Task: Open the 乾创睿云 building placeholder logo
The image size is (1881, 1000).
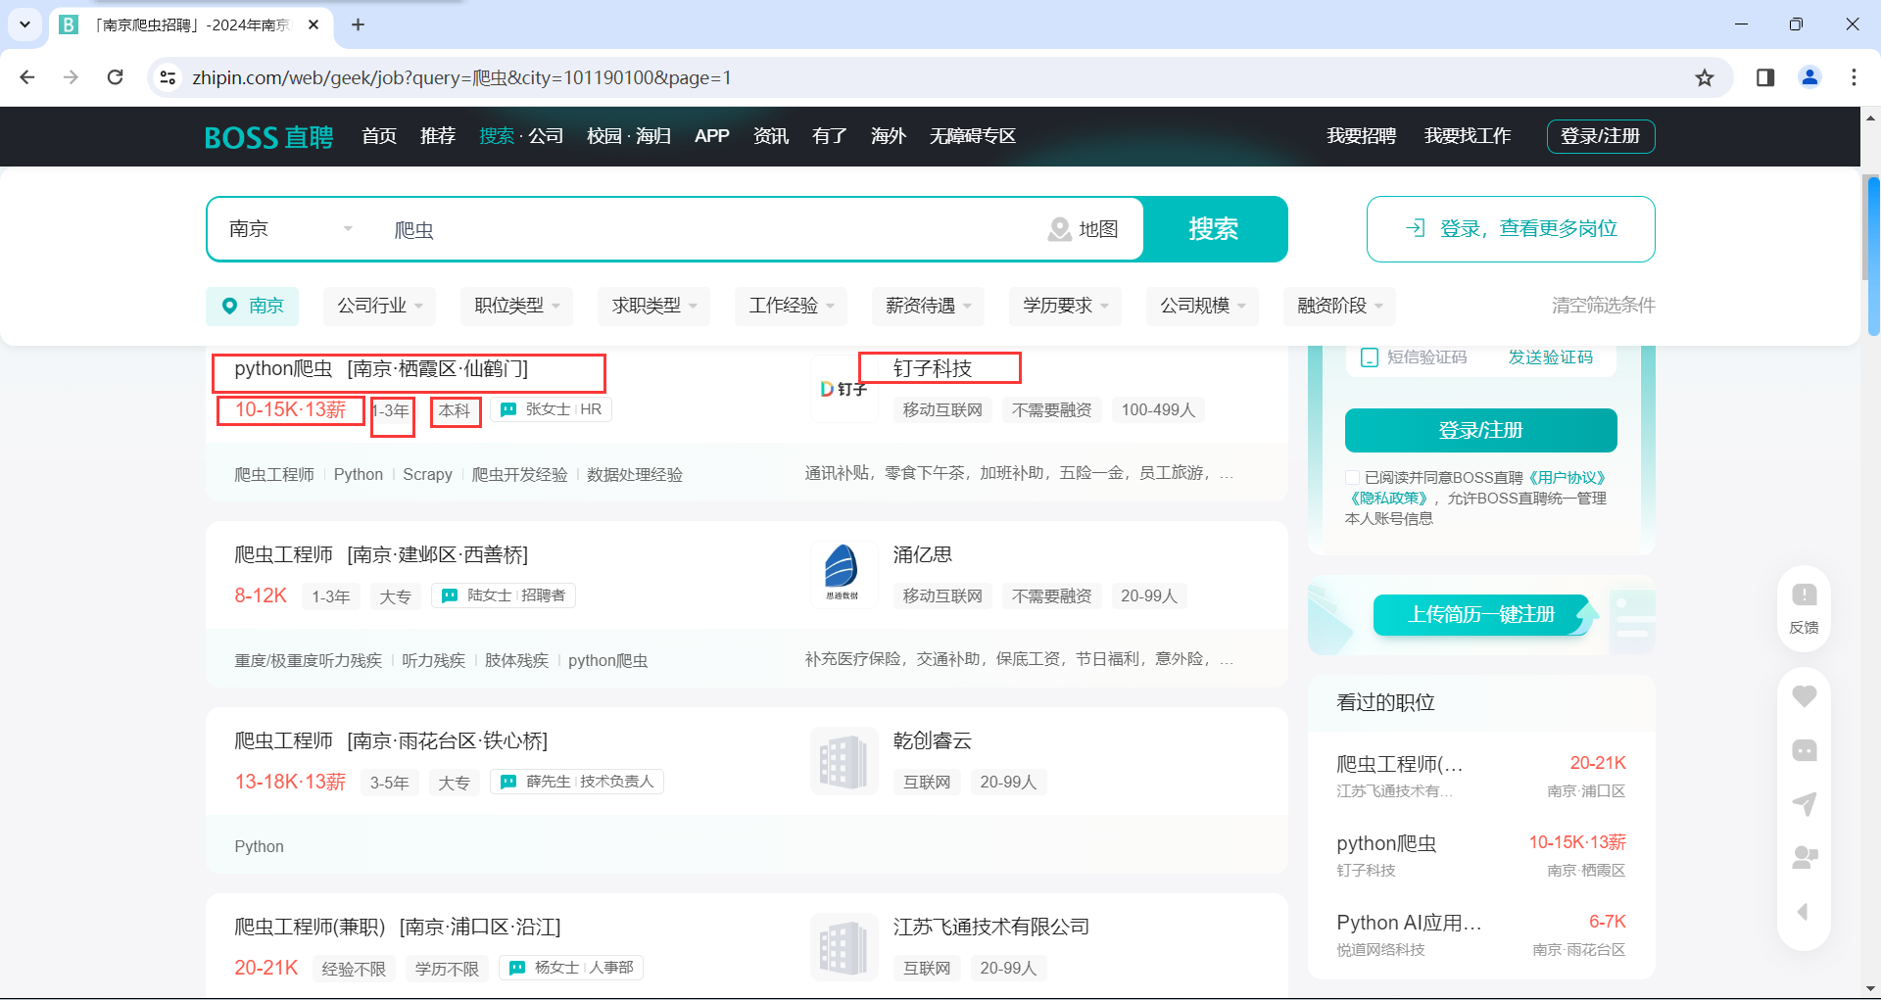Action: tap(844, 761)
